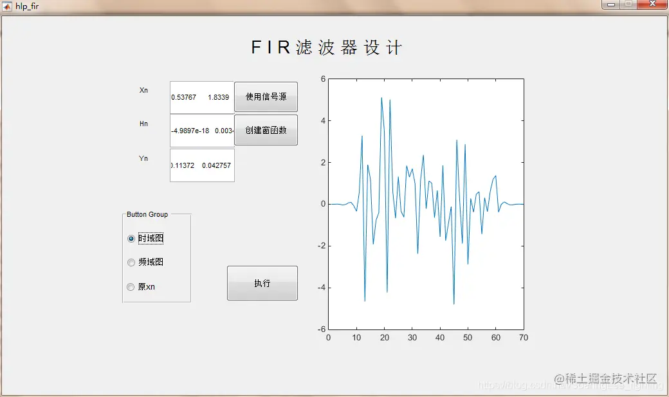Screen dimensions: 669x397
Task: Click the 执行 button
Action: pyautogui.click(x=262, y=283)
